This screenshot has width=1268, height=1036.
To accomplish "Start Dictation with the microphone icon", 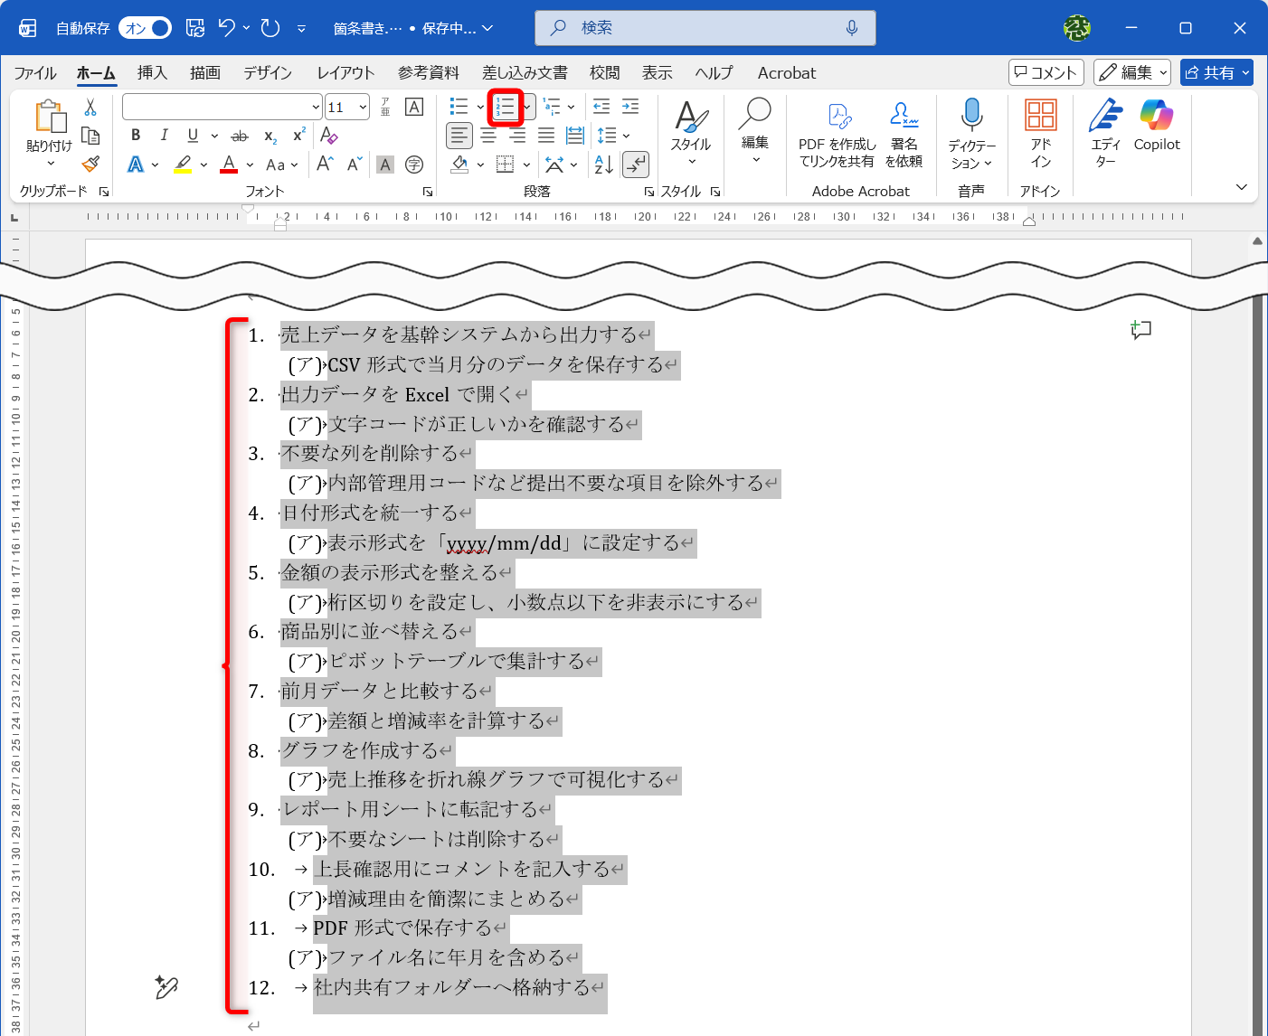I will 971,115.
